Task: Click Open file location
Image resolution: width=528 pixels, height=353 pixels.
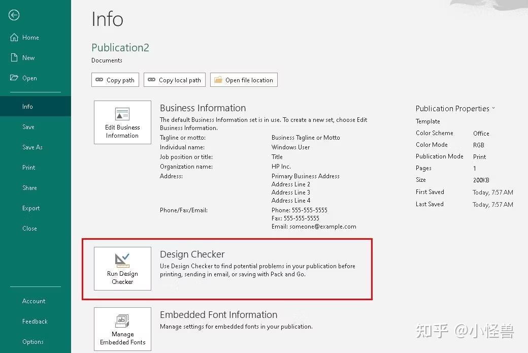Action: pos(244,80)
